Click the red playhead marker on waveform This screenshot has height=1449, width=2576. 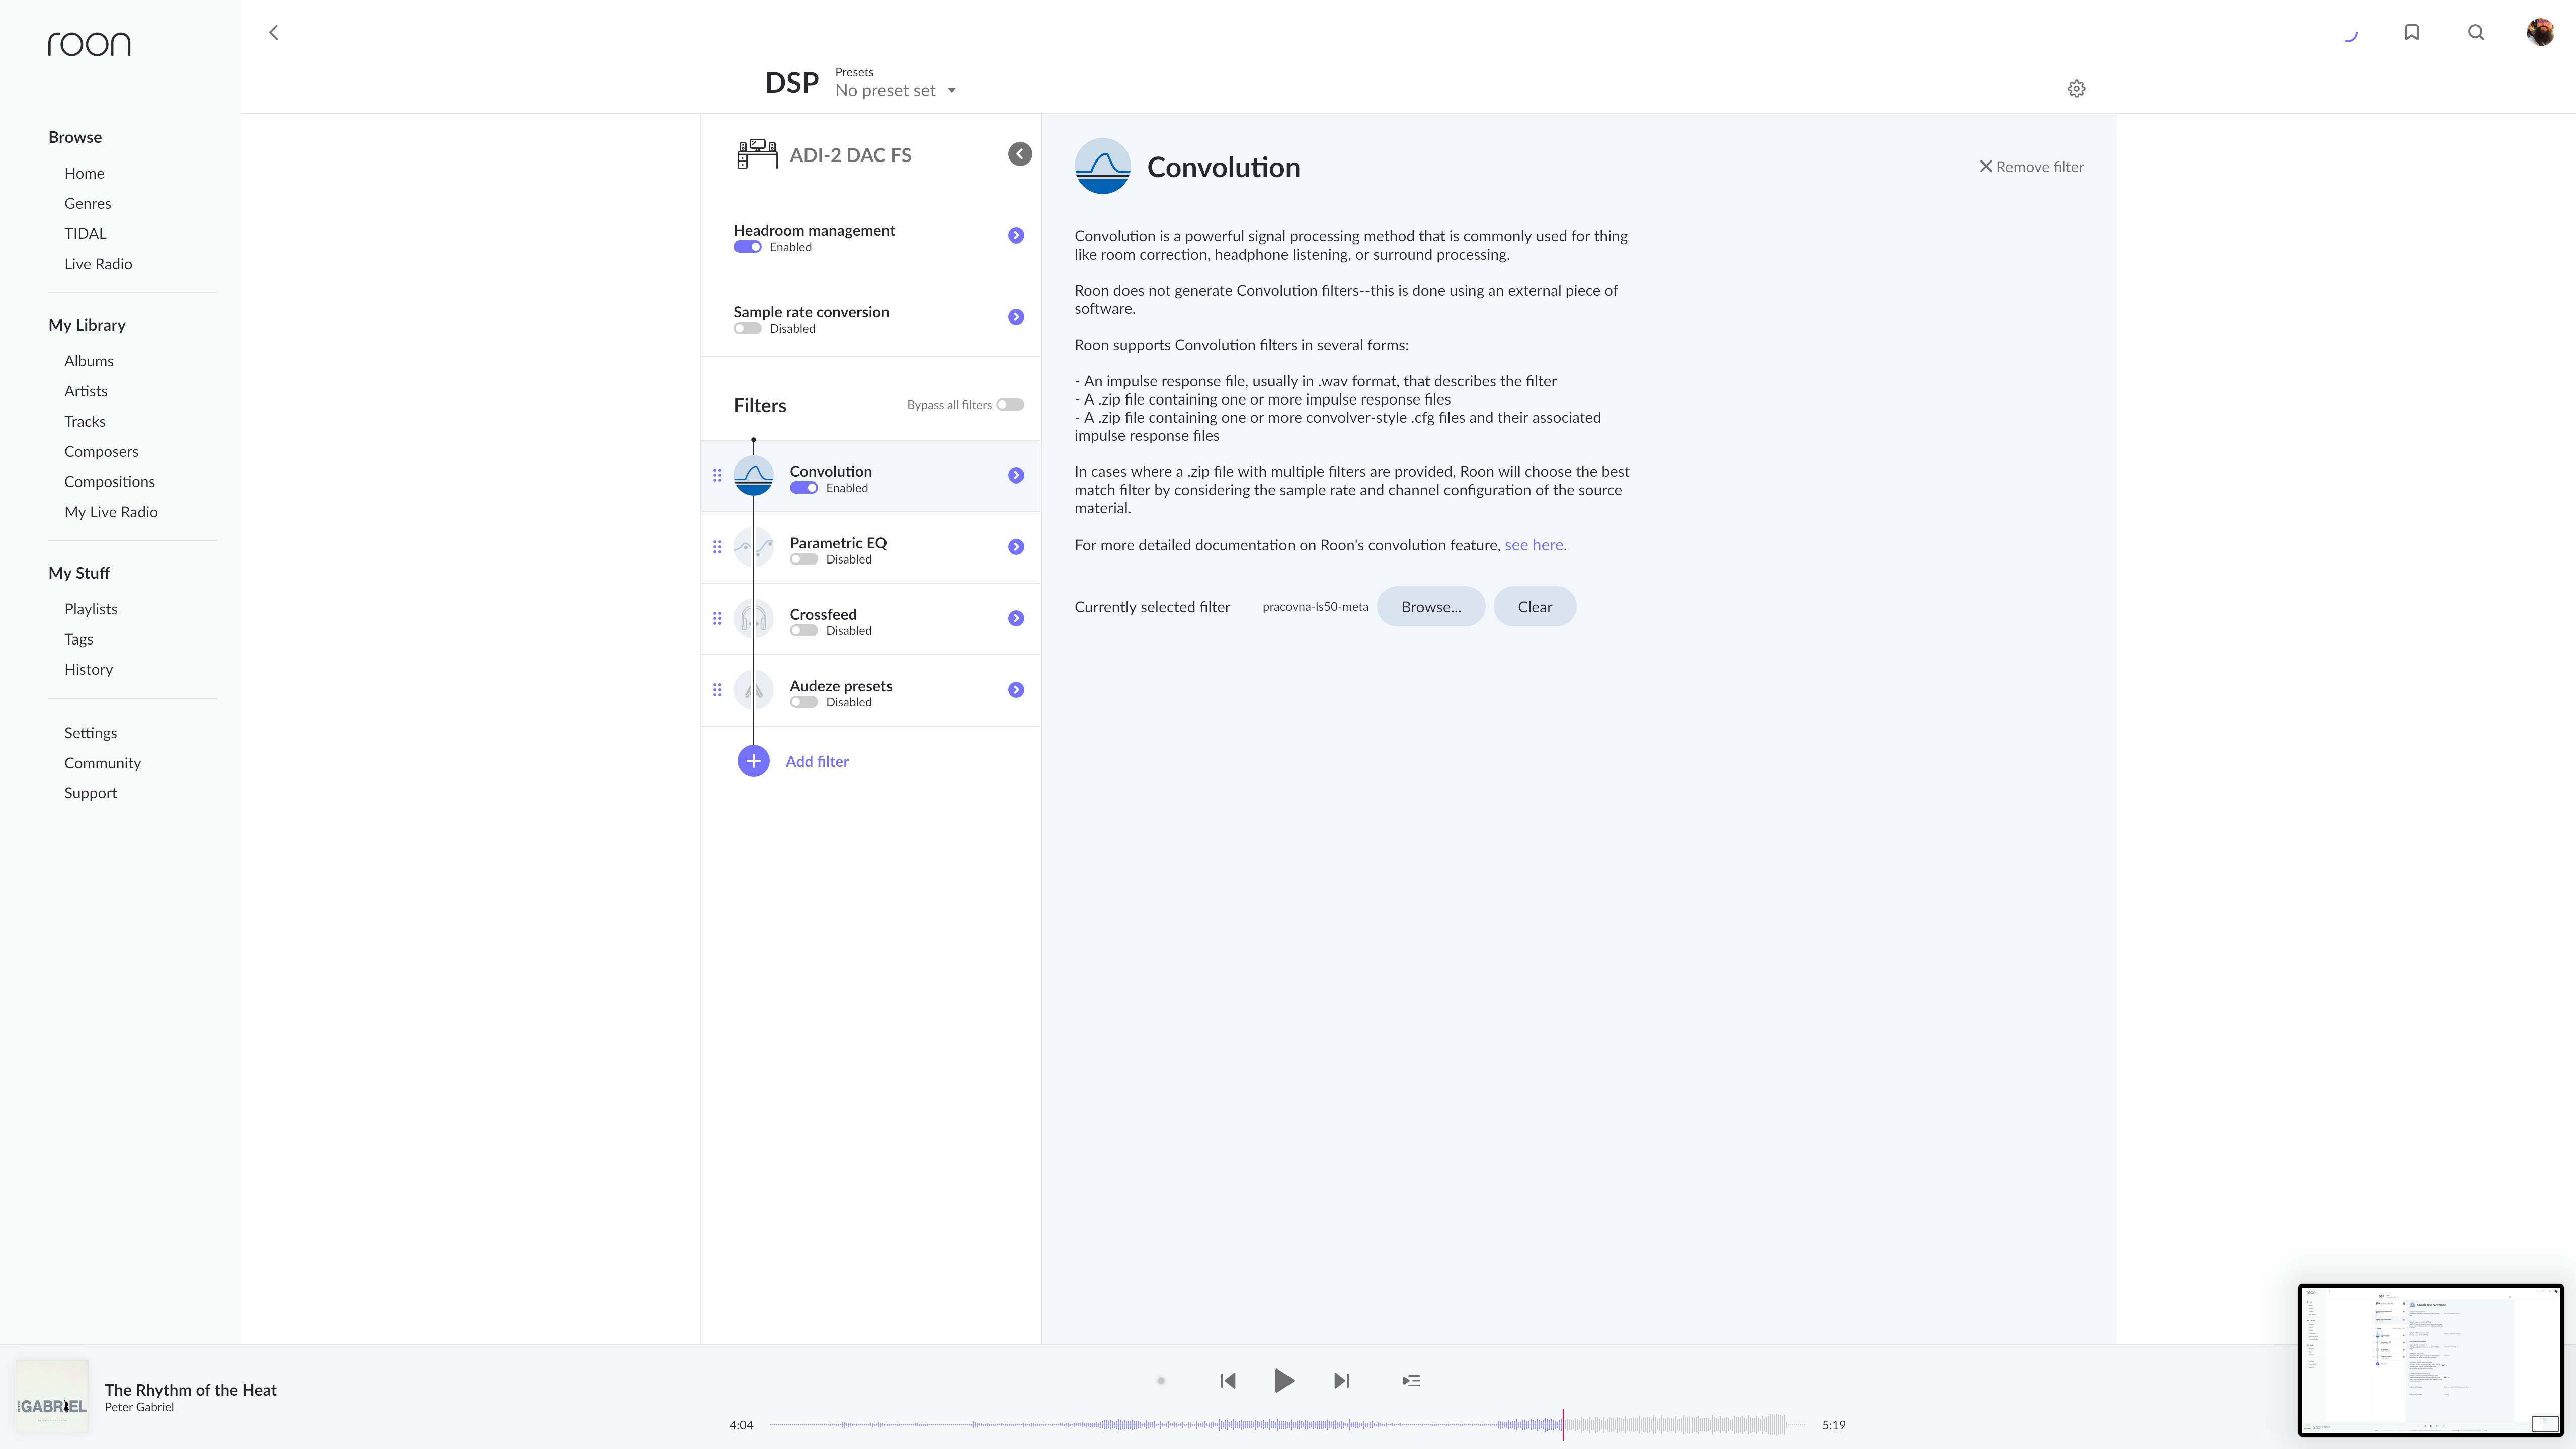[x=1563, y=1424]
